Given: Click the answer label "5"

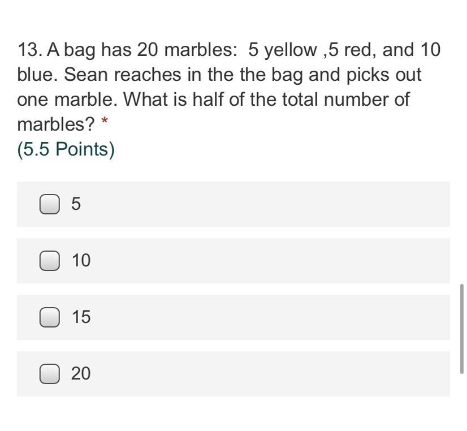Looking at the screenshot, I should click(76, 204).
